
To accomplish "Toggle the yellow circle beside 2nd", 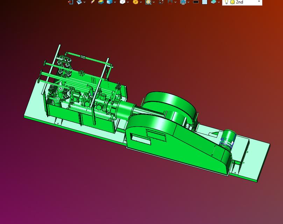I will [x=232, y=2].
